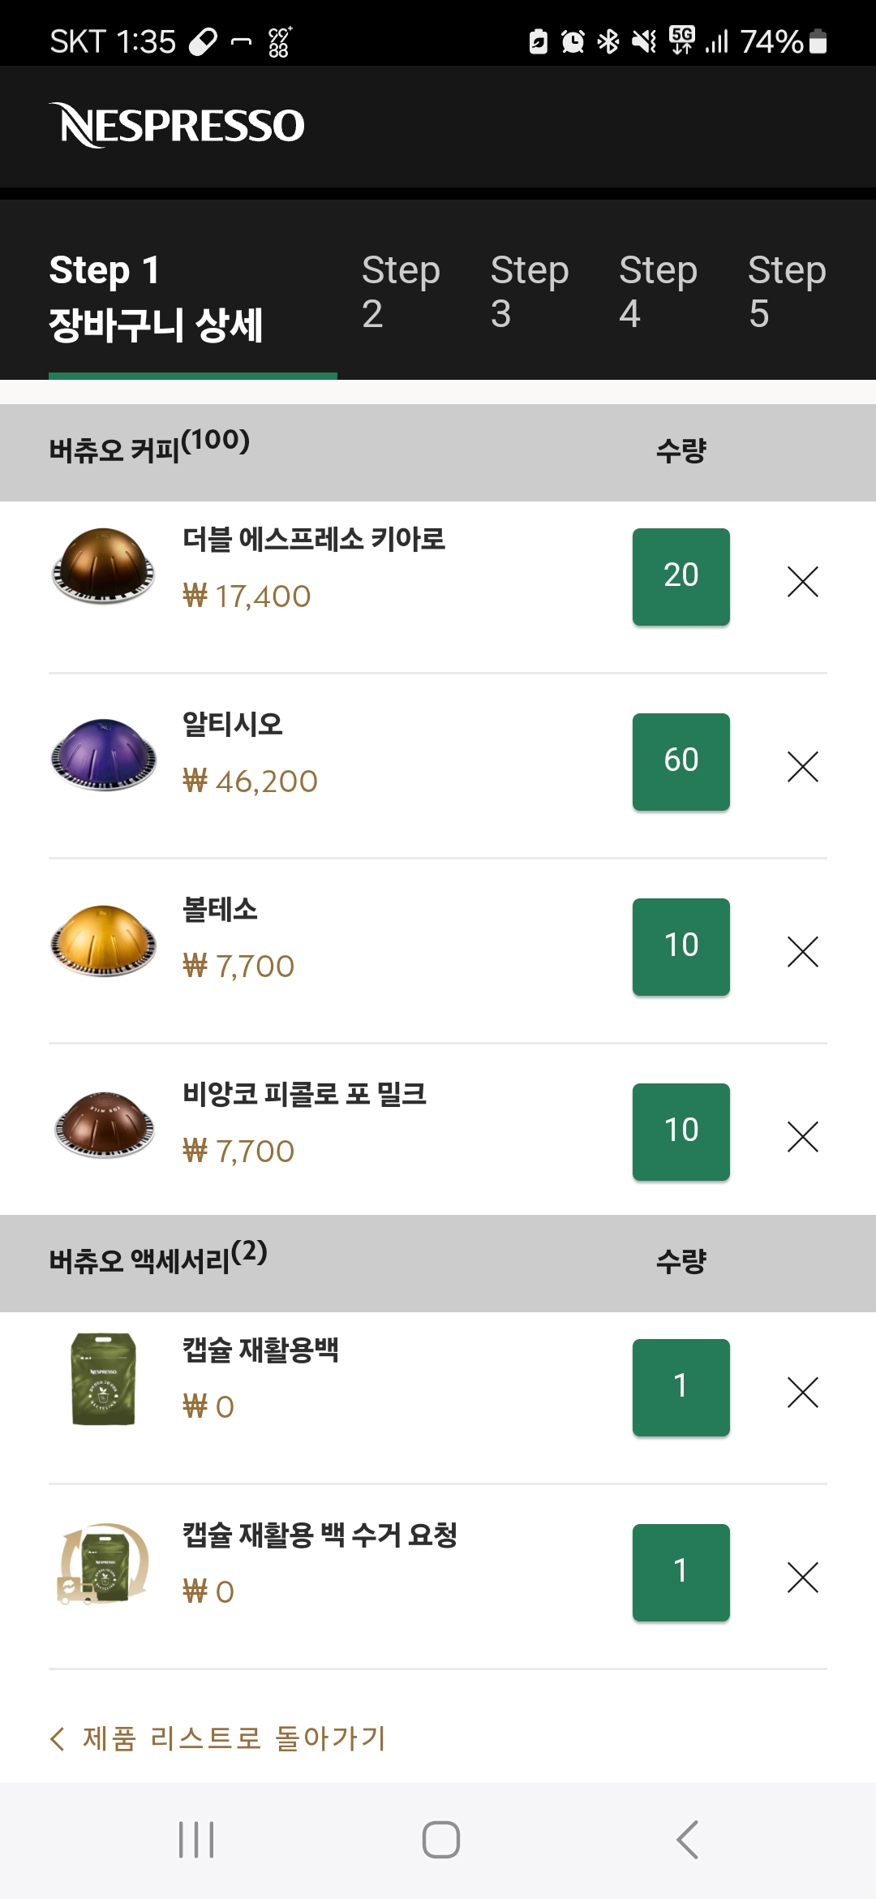Tap 캡슐 재활용백 green bag image
Image resolution: width=876 pixels, height=1899 pixels.
coord(103,1379)
